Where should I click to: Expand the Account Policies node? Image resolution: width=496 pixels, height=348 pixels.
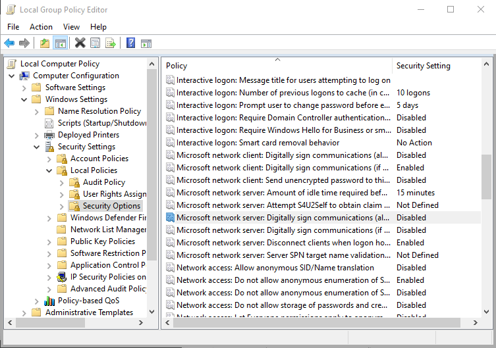pyautogui.click(x=49, y=159)
